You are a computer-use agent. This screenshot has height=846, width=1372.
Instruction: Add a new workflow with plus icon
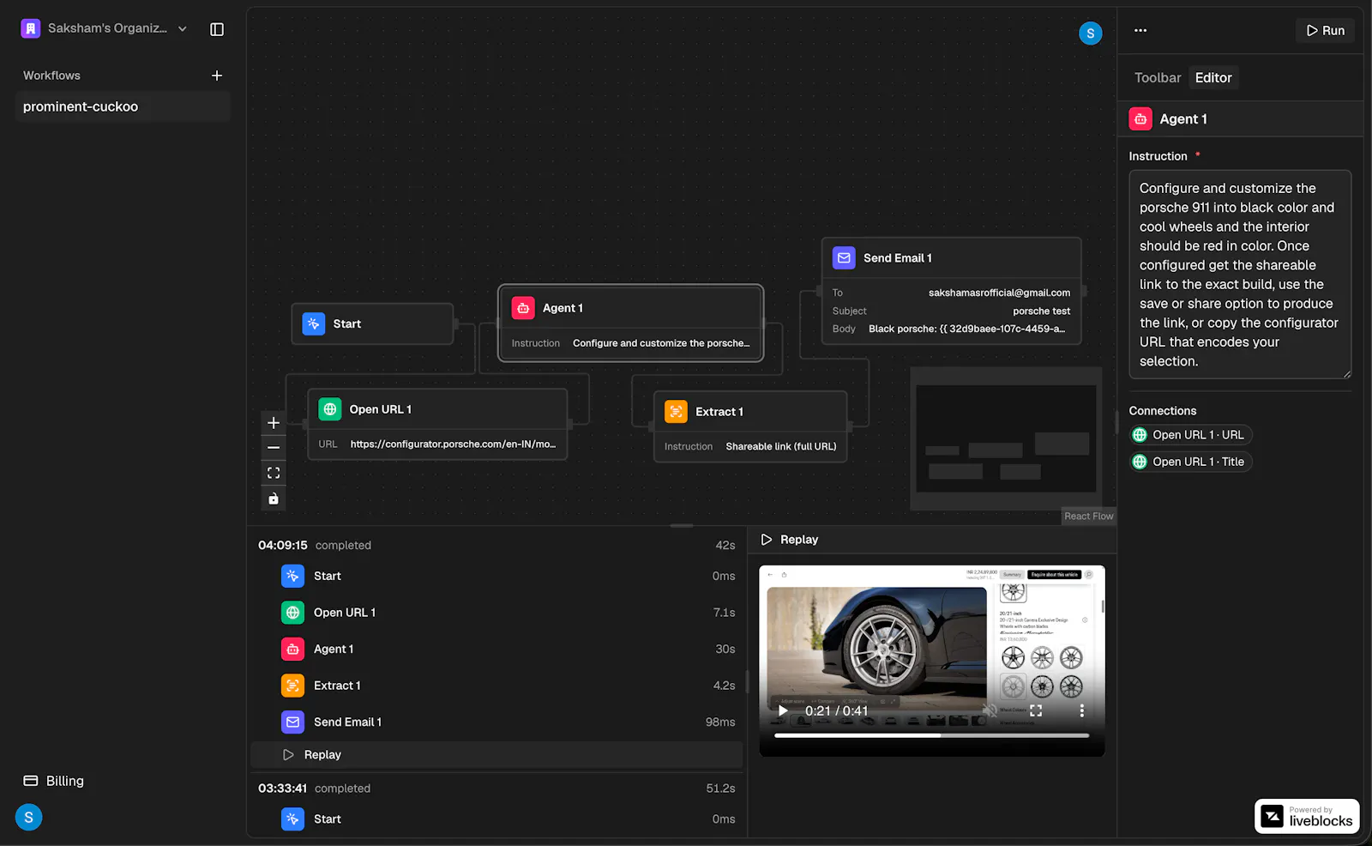coord(217,76)
